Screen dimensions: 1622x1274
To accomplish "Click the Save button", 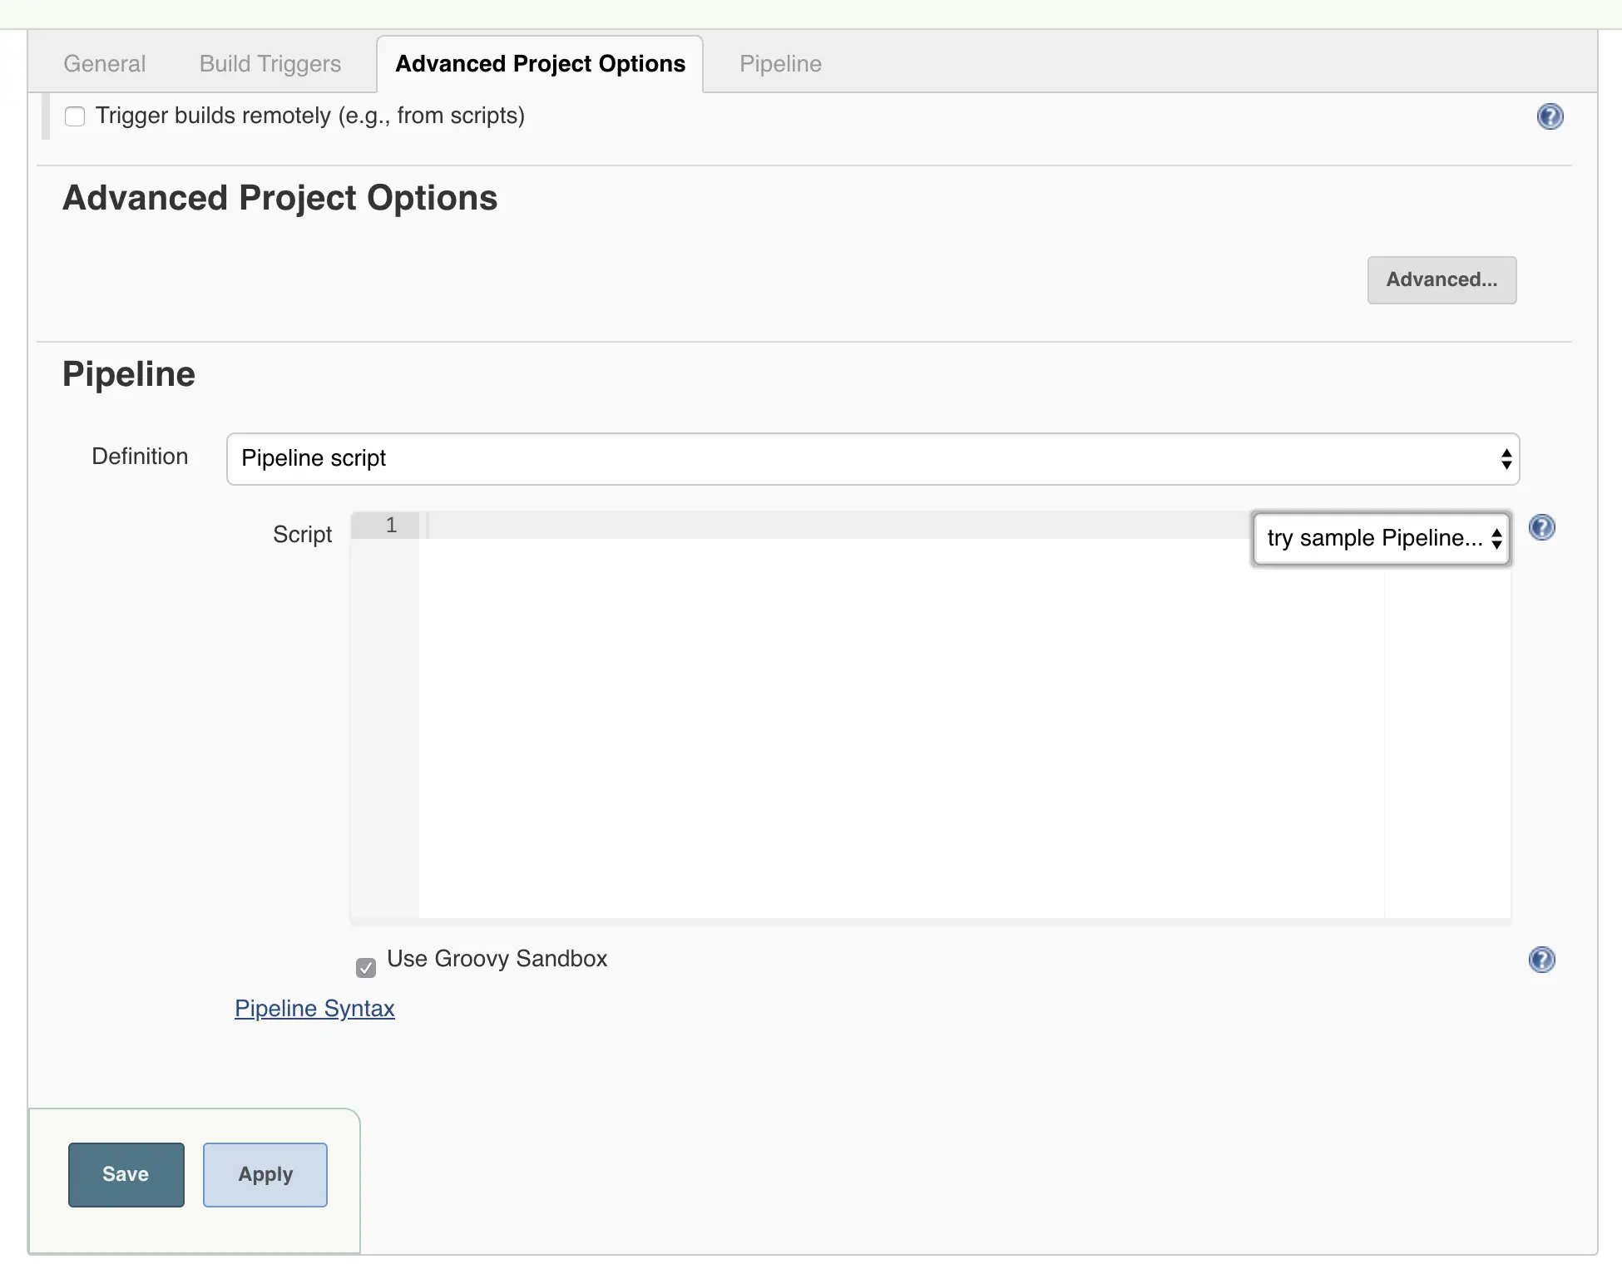I will tap(125, 1173).
